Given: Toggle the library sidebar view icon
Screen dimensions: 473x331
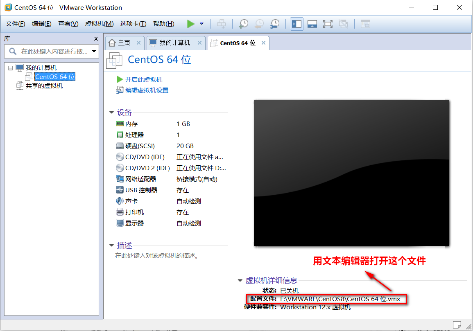Looking at the screenshot, I should 296,24.
